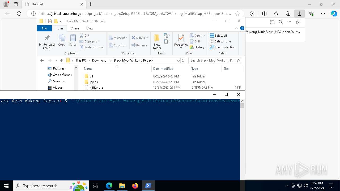Open Edge profile avatar
Viewport: 340px width, 191px height.
6,4
